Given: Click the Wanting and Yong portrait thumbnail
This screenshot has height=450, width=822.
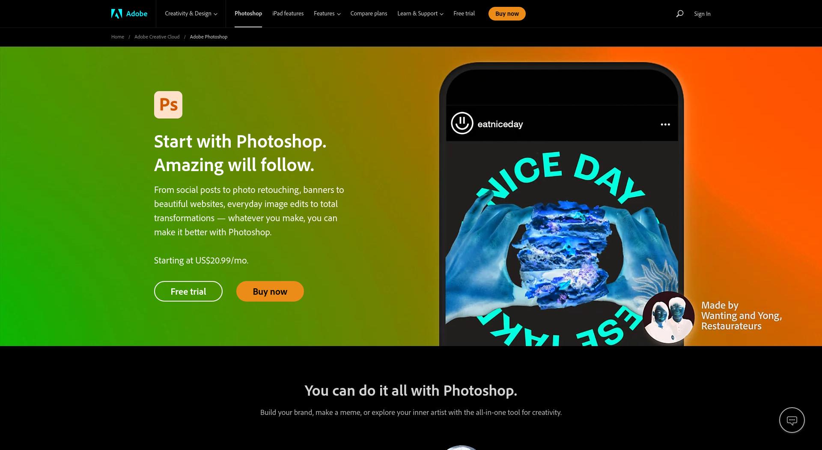Looking at the screenshot, I should click(x=668, y=317).
